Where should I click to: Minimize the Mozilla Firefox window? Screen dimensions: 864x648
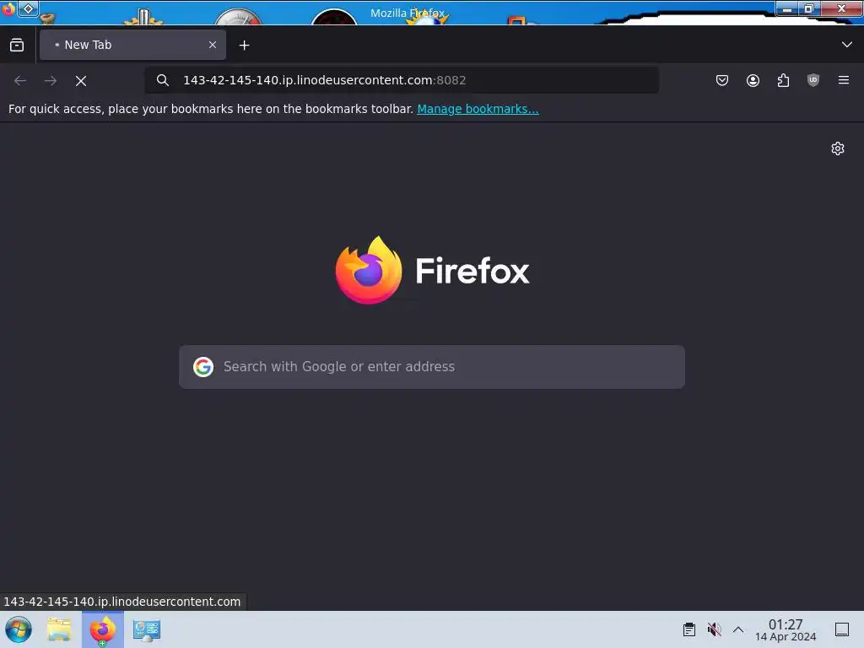point(787,8)
